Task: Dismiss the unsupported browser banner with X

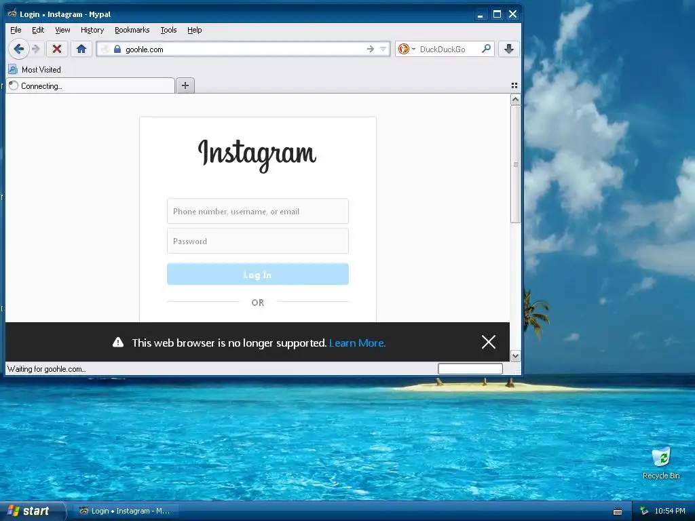Action: pyautogui.click(x=489, y=342)
